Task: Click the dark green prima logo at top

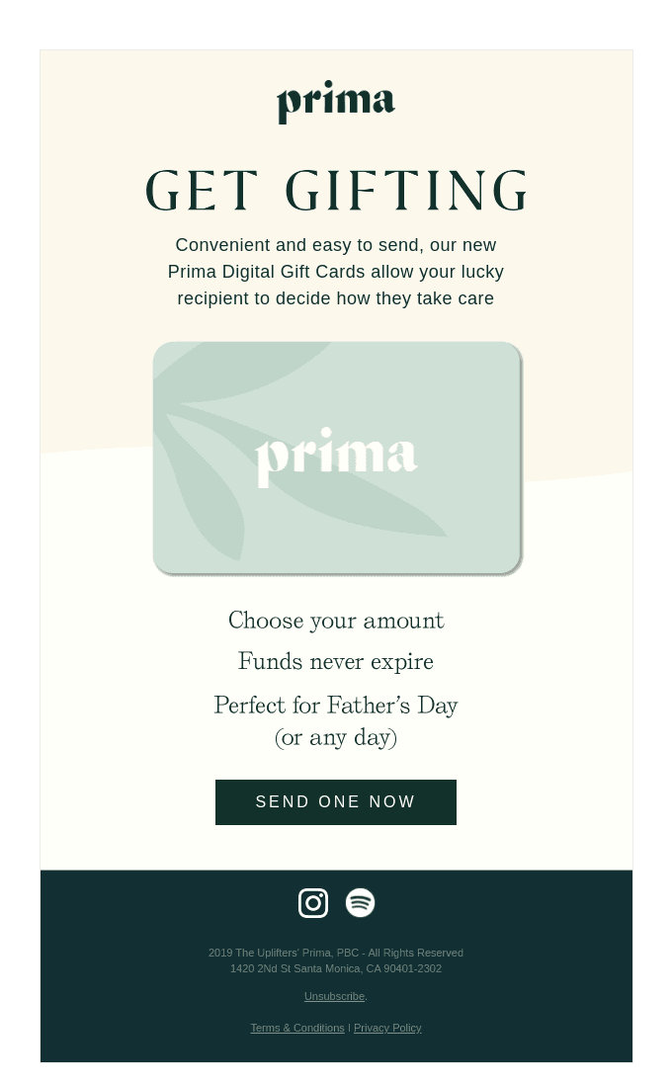Action: tap(336, 102)
